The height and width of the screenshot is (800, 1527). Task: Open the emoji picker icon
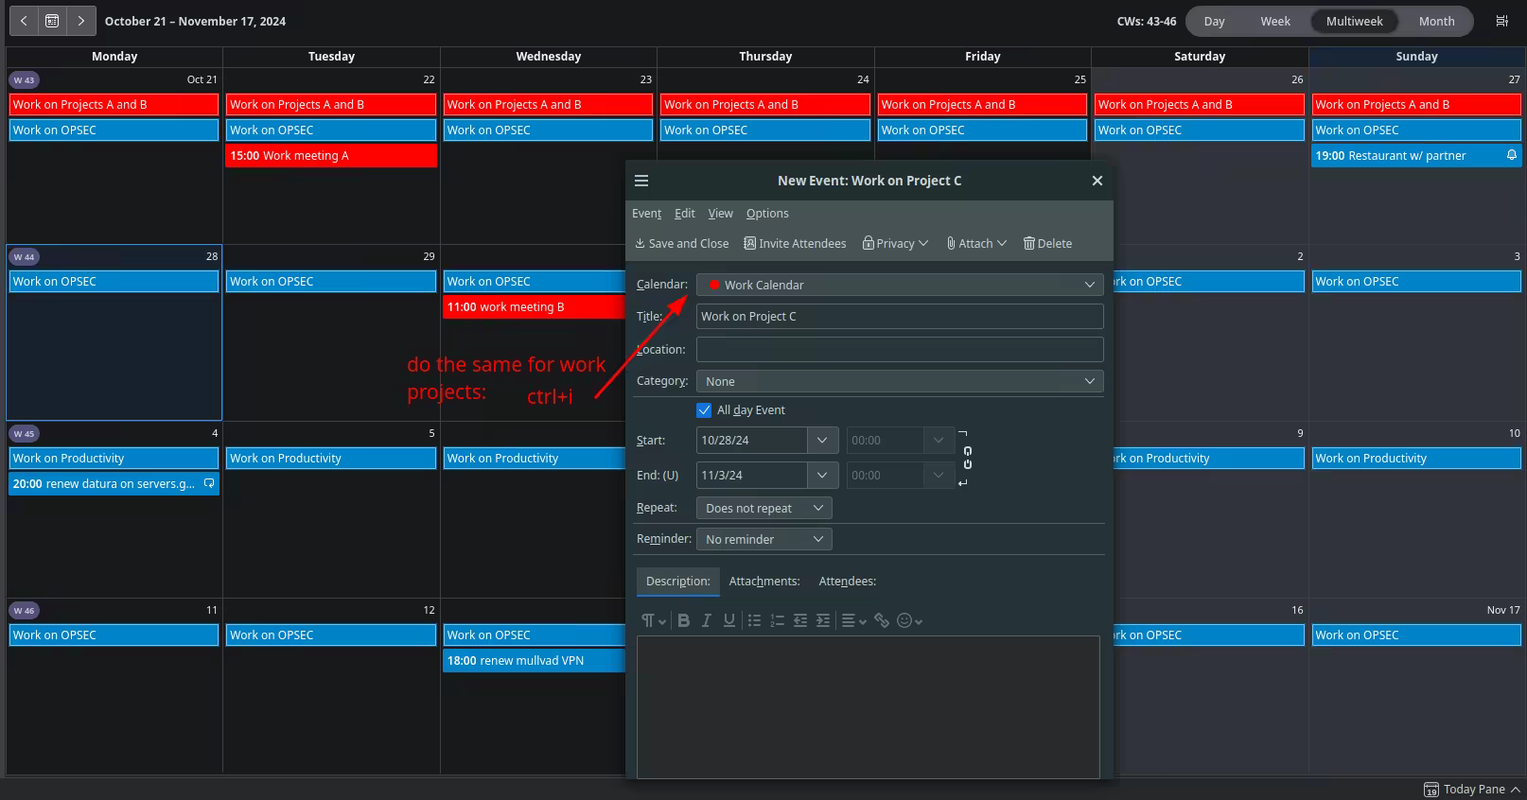[x=905, y=620]
